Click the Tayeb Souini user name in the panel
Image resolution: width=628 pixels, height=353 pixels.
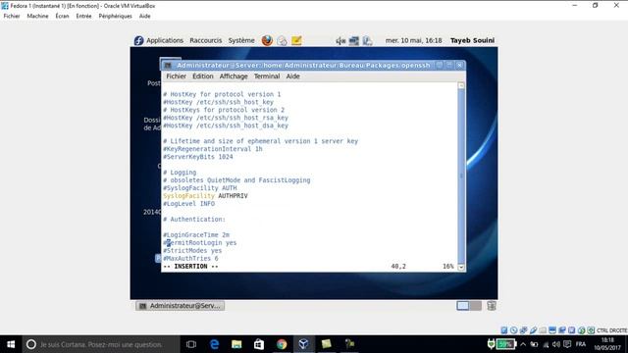coord(472,40)
